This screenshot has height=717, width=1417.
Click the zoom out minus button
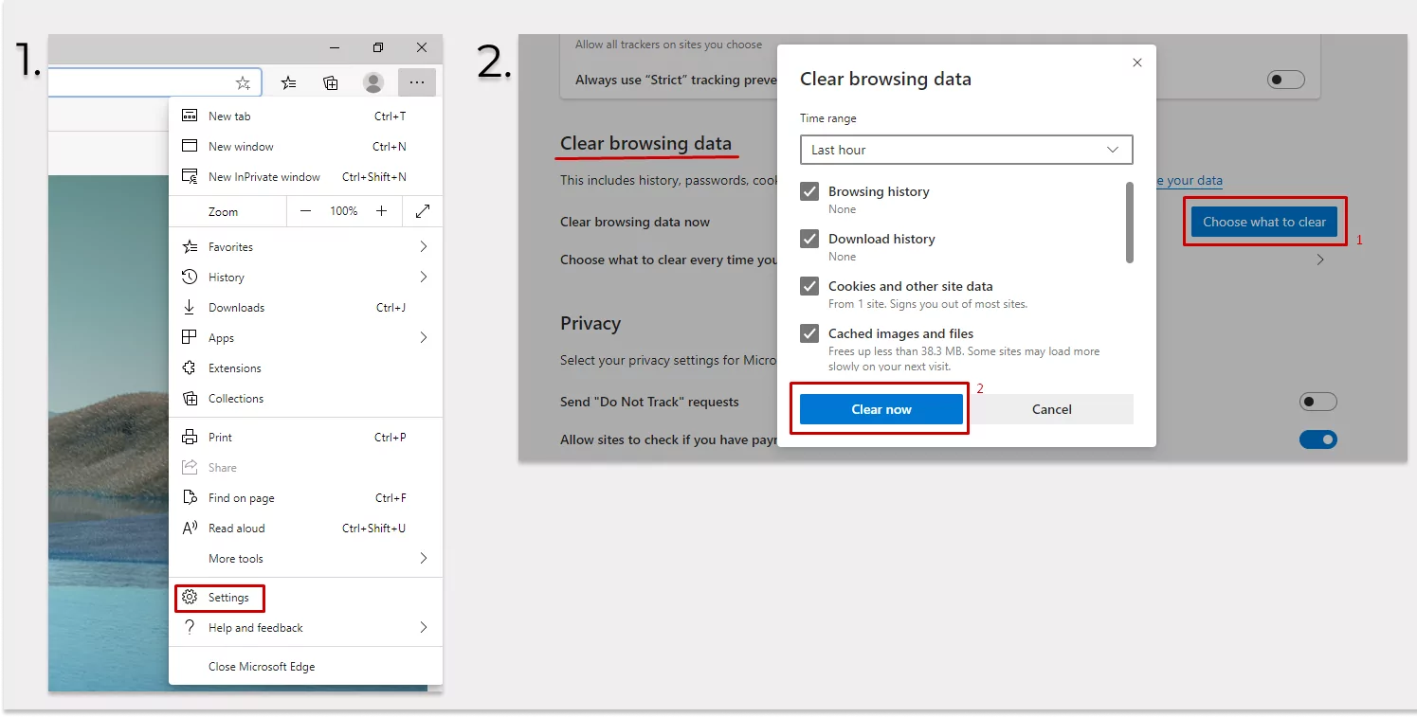coord(305,211)
